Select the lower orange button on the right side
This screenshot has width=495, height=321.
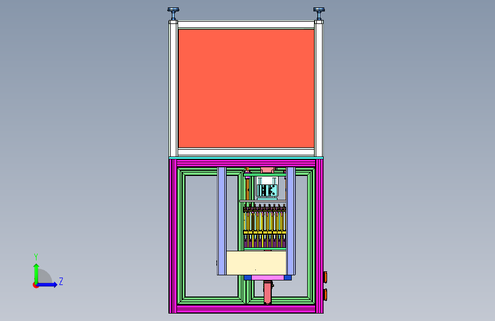[x=325, y=295]
